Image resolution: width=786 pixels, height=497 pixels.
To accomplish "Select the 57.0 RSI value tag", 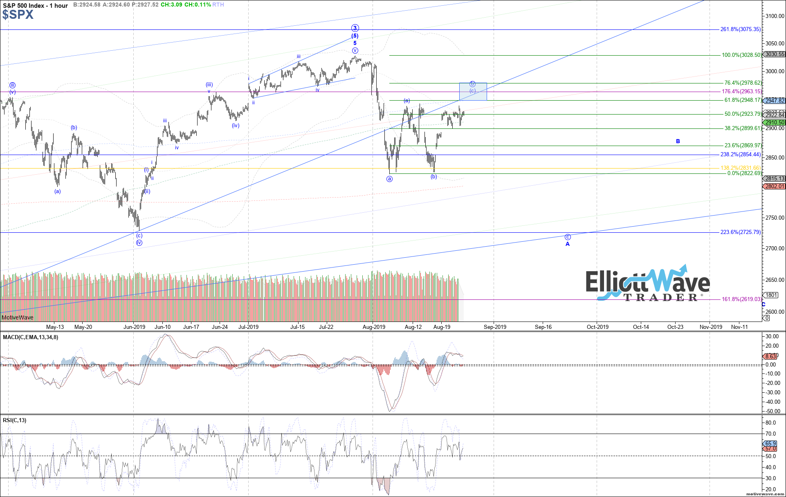I will 770,449.
